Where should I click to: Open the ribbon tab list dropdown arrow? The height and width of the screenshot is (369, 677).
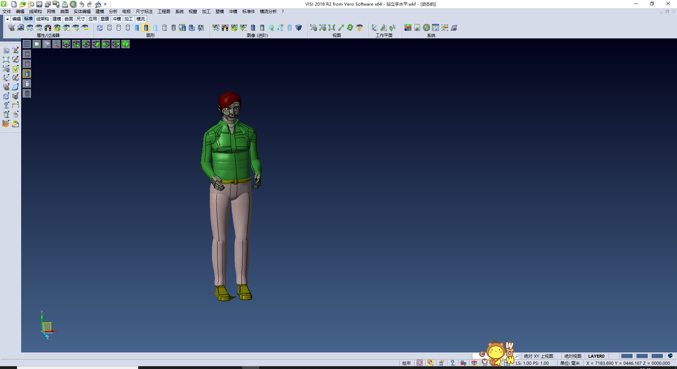point(7,19)
